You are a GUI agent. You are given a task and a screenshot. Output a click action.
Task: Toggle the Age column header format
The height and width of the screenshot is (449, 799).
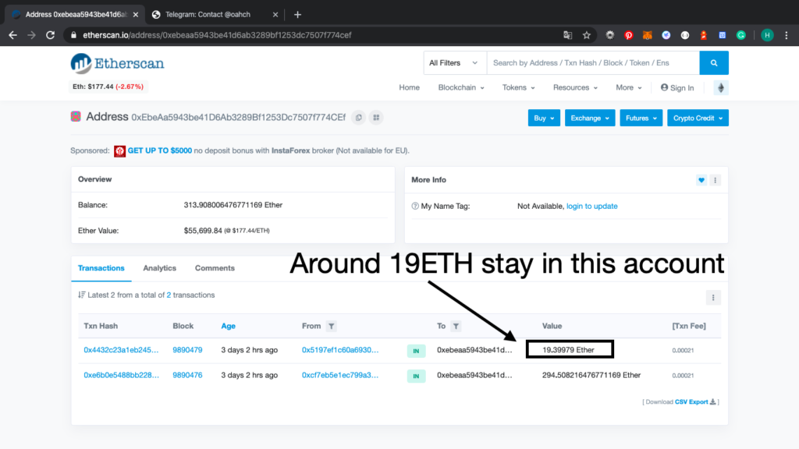tap(228, 326)
